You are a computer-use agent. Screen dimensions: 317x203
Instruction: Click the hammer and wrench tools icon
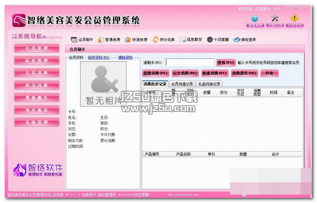[275, 18]
